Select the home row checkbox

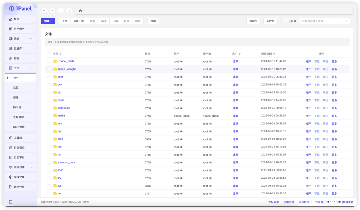tap(49, 100)
